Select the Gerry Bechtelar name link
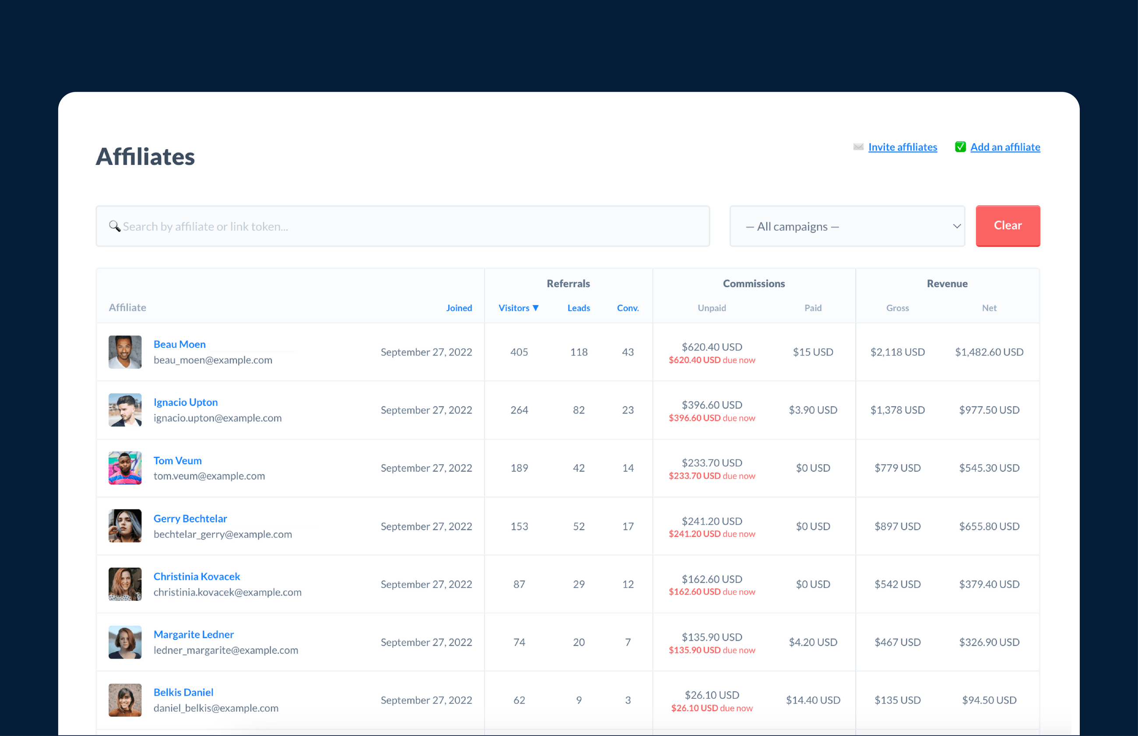The width and height of the screenshot is (1138, 736). [x=190, y=518]
